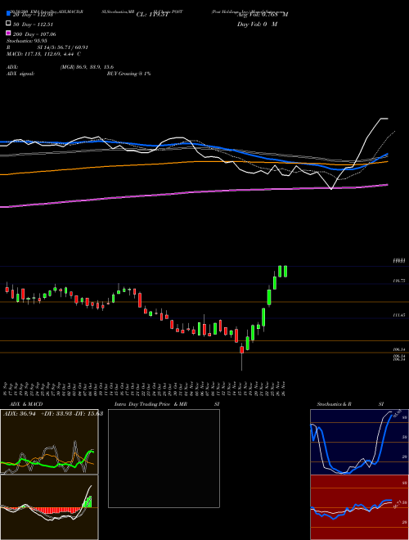Click the 'BUY Growing @ 1%' signal text
This screenshot has width=409, height=540.
pyautogui.click(x=128, y=74)
